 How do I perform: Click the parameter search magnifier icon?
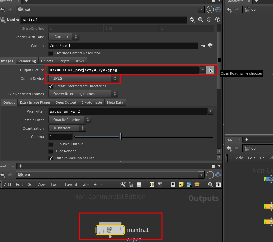201,20
